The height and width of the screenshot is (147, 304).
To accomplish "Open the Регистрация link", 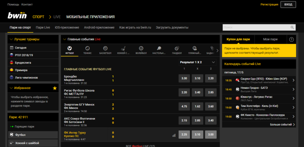I will (269, 5).
